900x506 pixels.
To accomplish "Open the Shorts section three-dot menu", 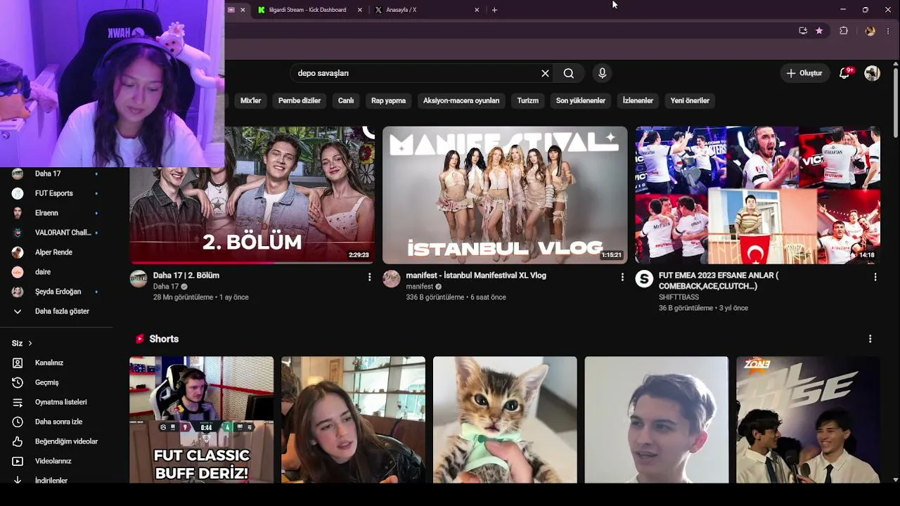I will coord(870,339).
